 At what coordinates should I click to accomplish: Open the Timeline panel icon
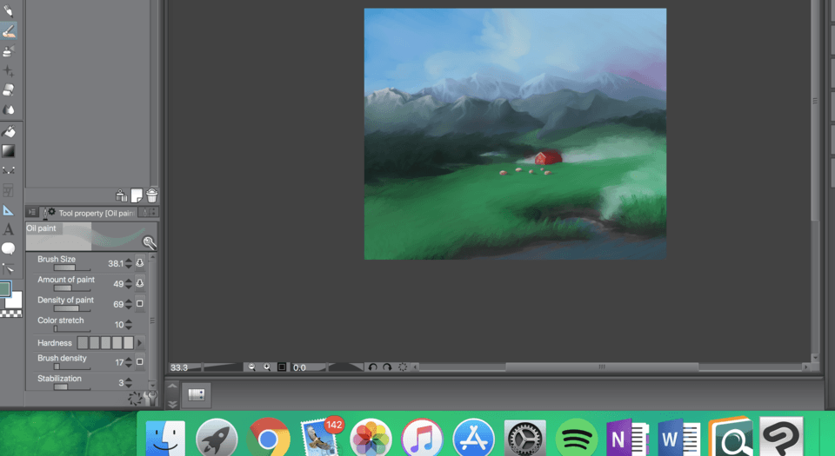pyautogui.click(x=197, y=394)
